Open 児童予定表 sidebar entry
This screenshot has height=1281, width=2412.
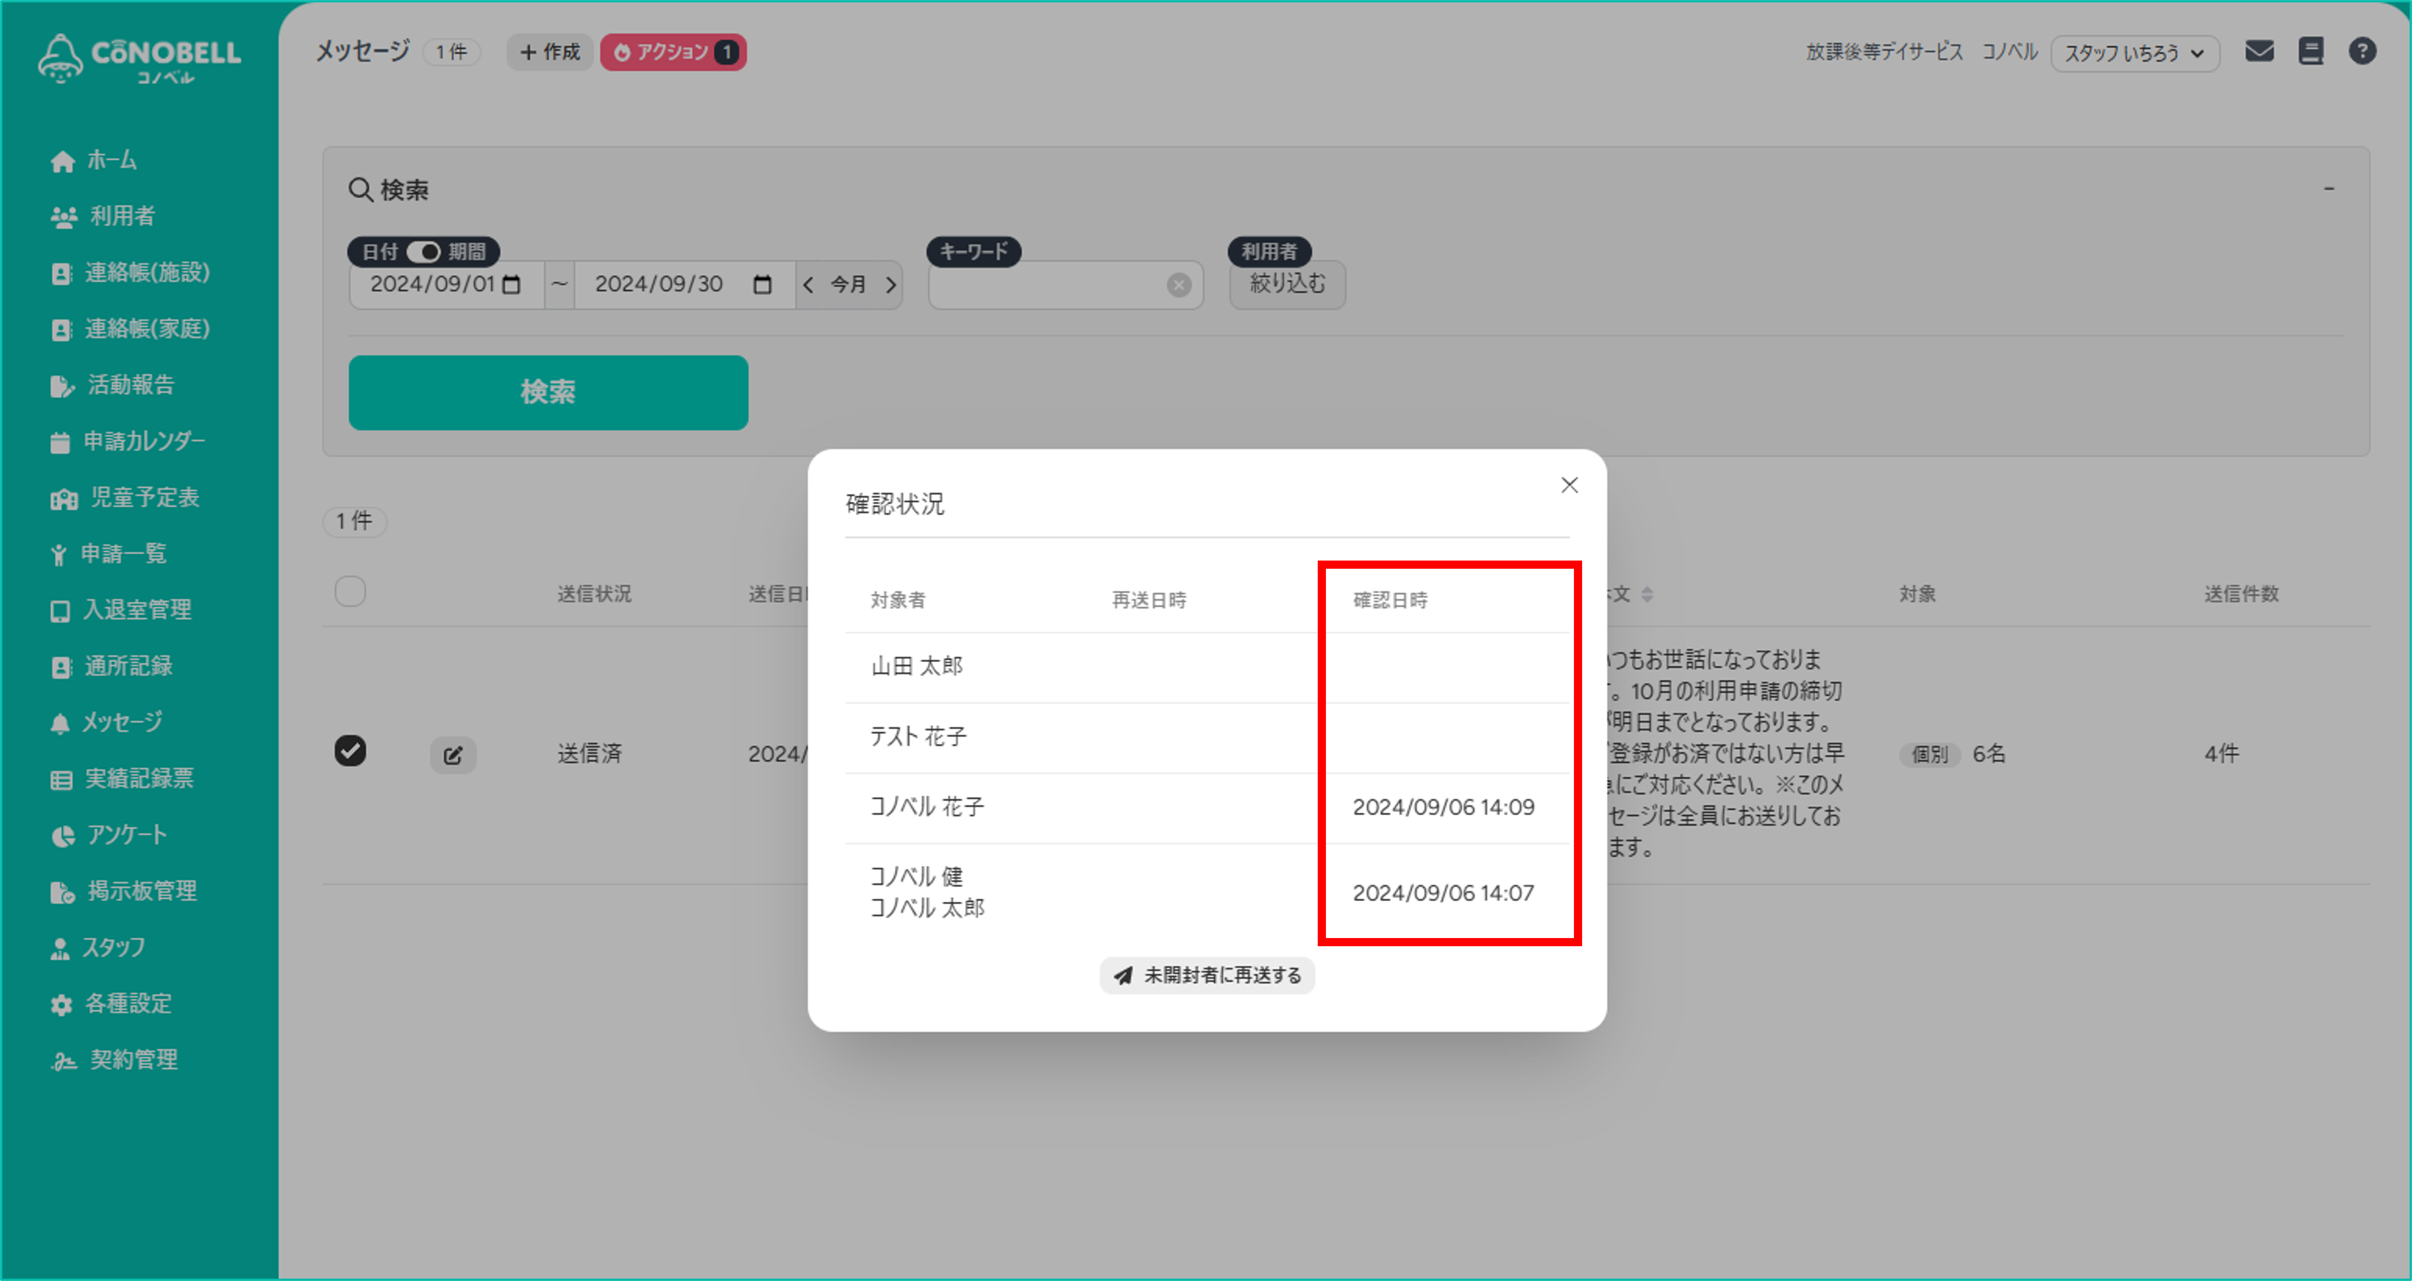pyautogui.click(x=125, y=497)
